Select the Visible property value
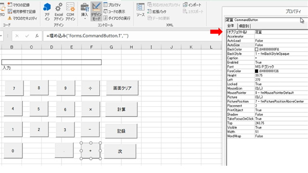 (281, 127)
